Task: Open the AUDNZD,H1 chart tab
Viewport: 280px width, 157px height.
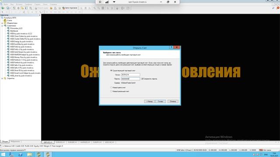Action: (85, 142)
